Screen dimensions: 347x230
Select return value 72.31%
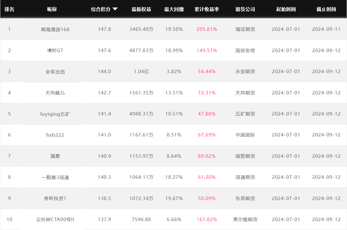tap(207, 93)
